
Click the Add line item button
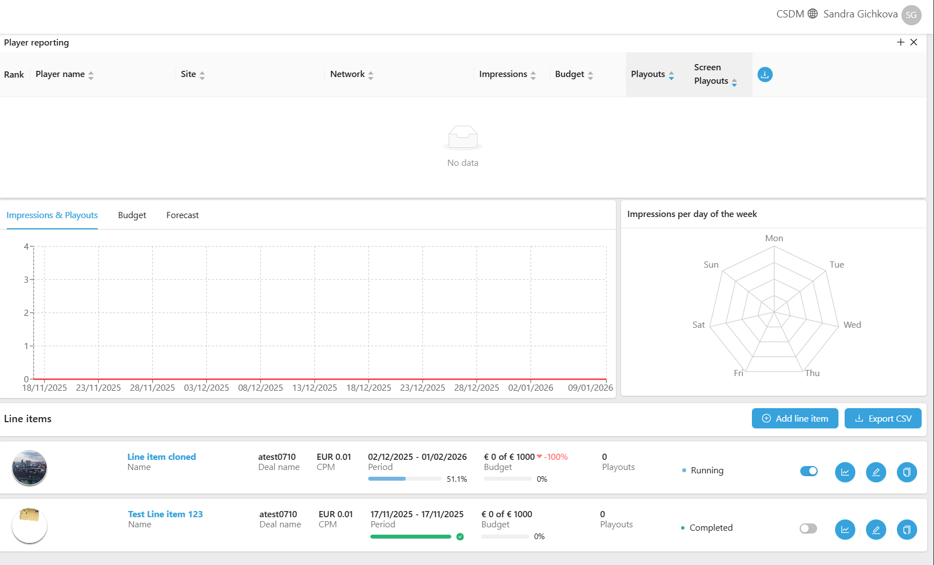795,418
